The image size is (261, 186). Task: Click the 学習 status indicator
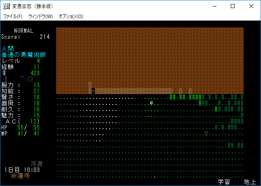pos(224,182)
